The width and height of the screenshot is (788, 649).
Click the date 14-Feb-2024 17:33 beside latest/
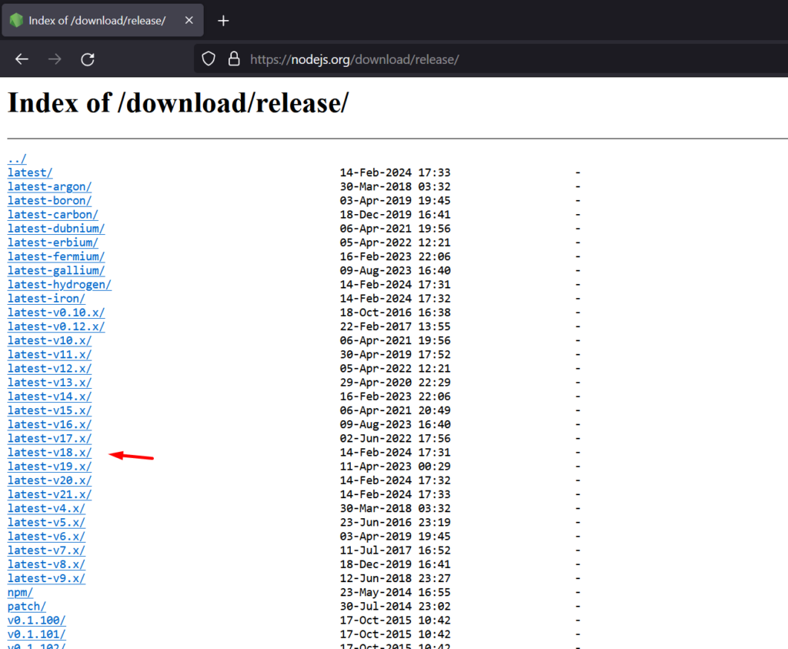pyautogui.click(x=395, y=172)
